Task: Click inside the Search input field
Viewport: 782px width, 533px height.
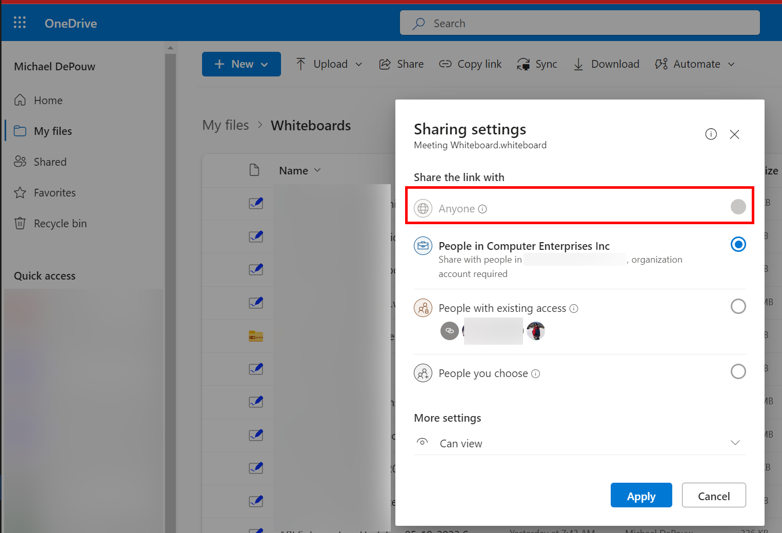Action: 580,23
